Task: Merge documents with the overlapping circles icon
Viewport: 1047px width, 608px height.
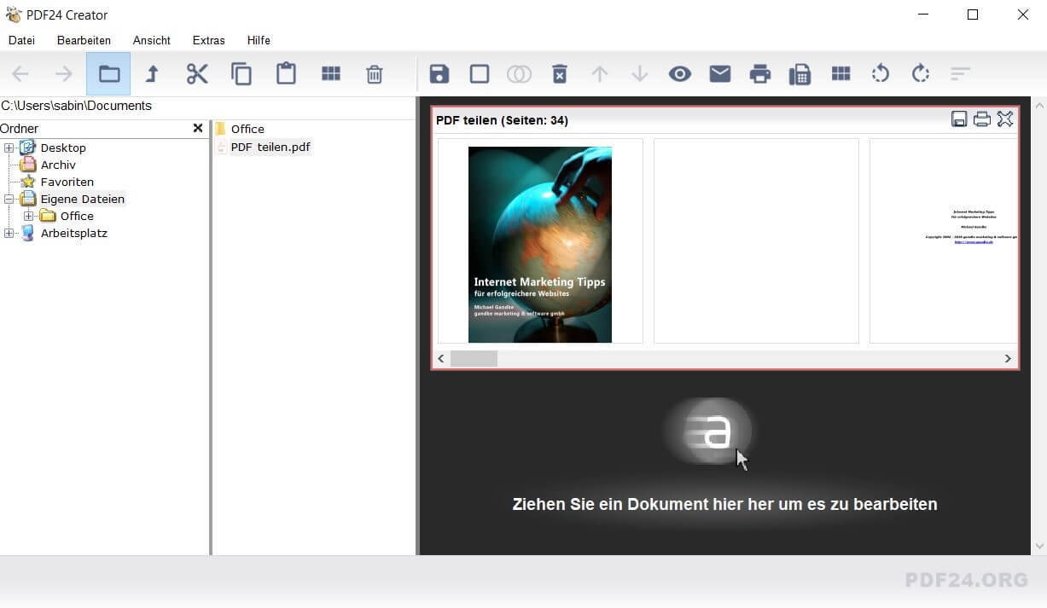Action: coord(519,74)
